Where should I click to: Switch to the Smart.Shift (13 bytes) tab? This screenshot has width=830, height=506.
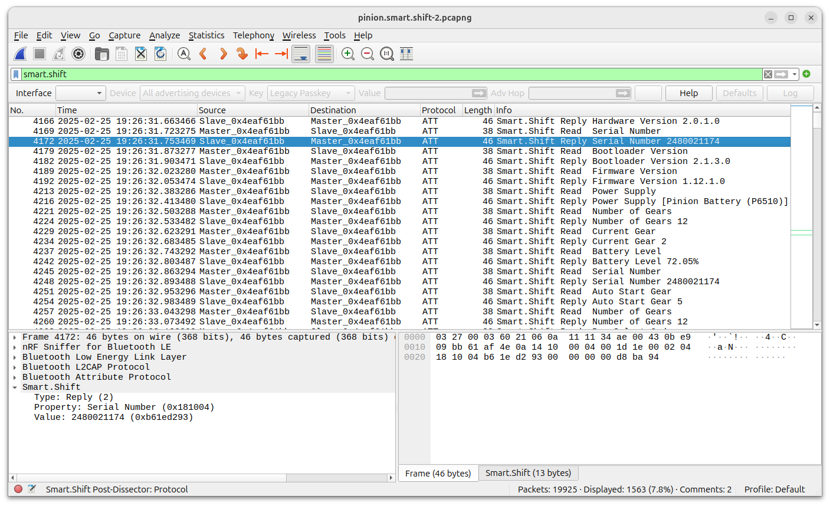528,473
